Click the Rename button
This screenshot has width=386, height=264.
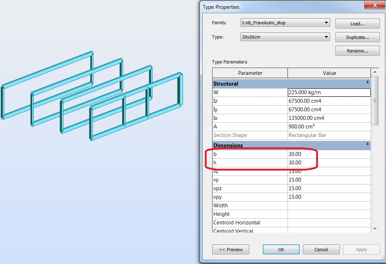point(357,51)
